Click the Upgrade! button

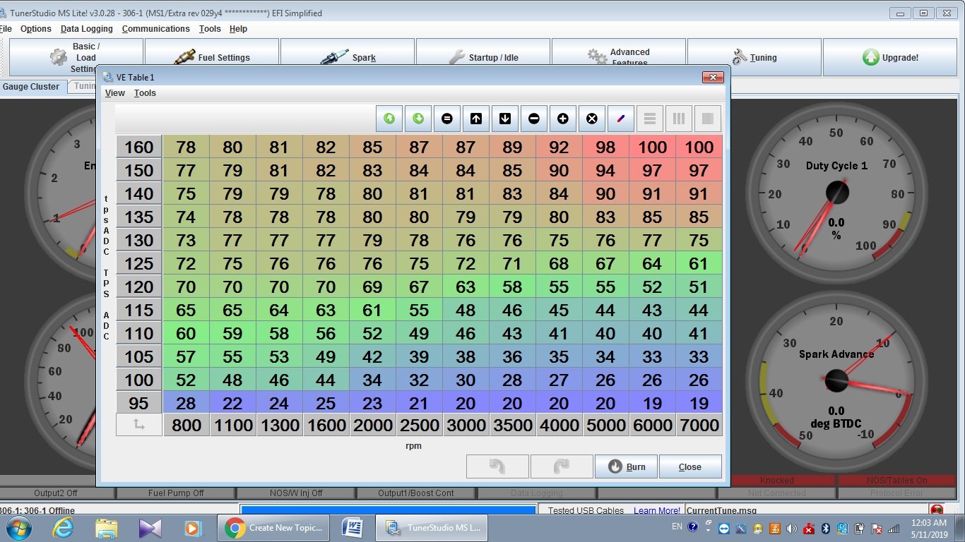pyautogui.click(x=889, y=57)
